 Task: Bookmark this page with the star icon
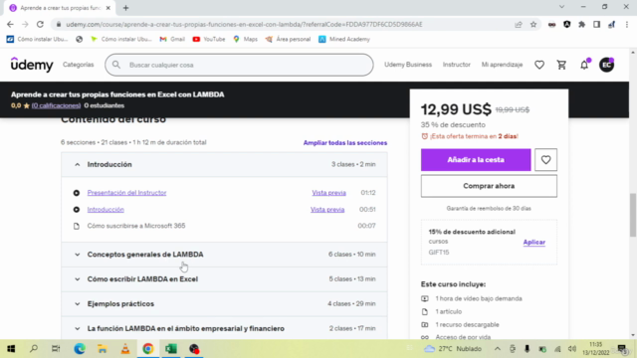tap(533, 24)
